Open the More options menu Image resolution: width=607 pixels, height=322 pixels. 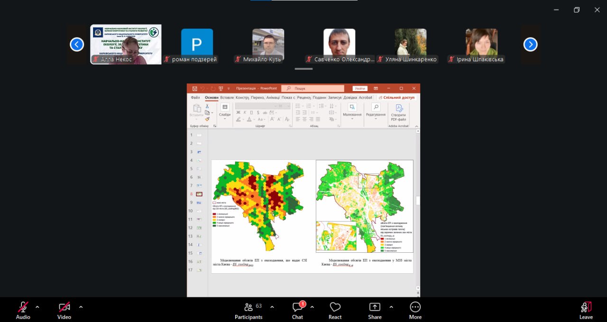(415, 310)
